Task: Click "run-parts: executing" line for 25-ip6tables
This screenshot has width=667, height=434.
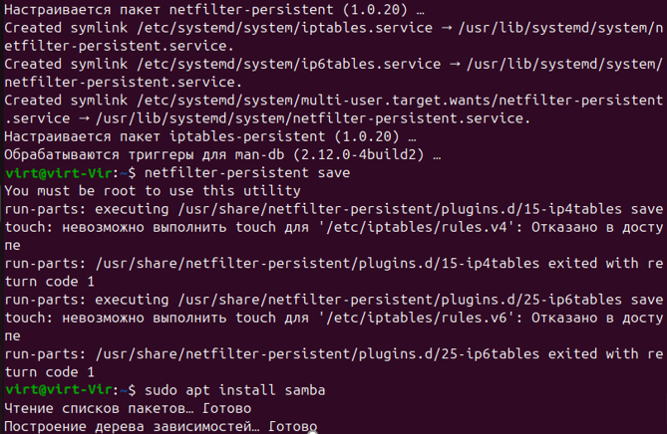Action: tap(334, 300)
